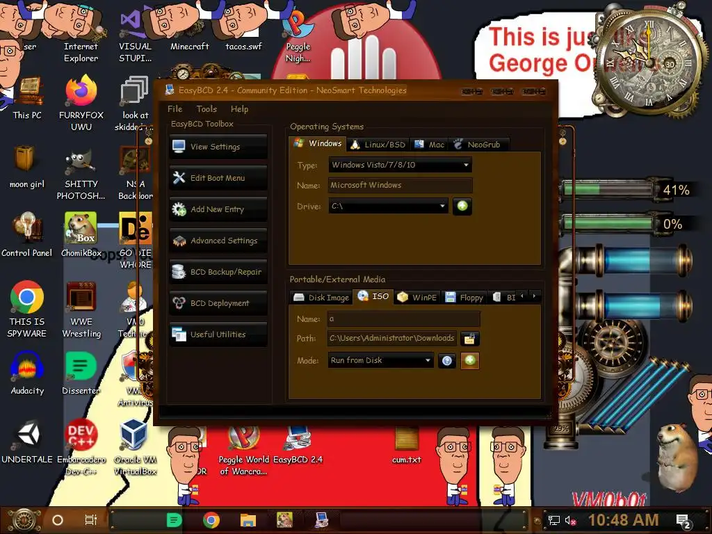Image resolution: width=712 pixels, height=534 pixels.
Task: Open BCD Backup/Repair section
Action: click(x=218, y=272)
